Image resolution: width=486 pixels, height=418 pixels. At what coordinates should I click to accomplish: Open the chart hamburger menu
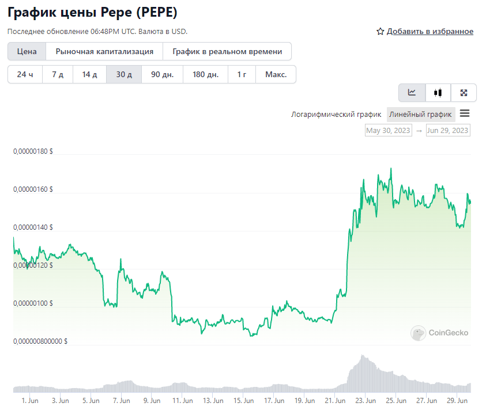click(x=465, y=113)
